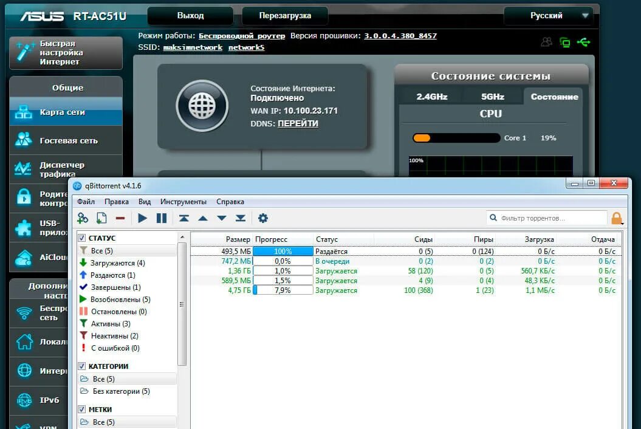Delete the selected torrent using the red minus icon

click(x=120, y=217)
